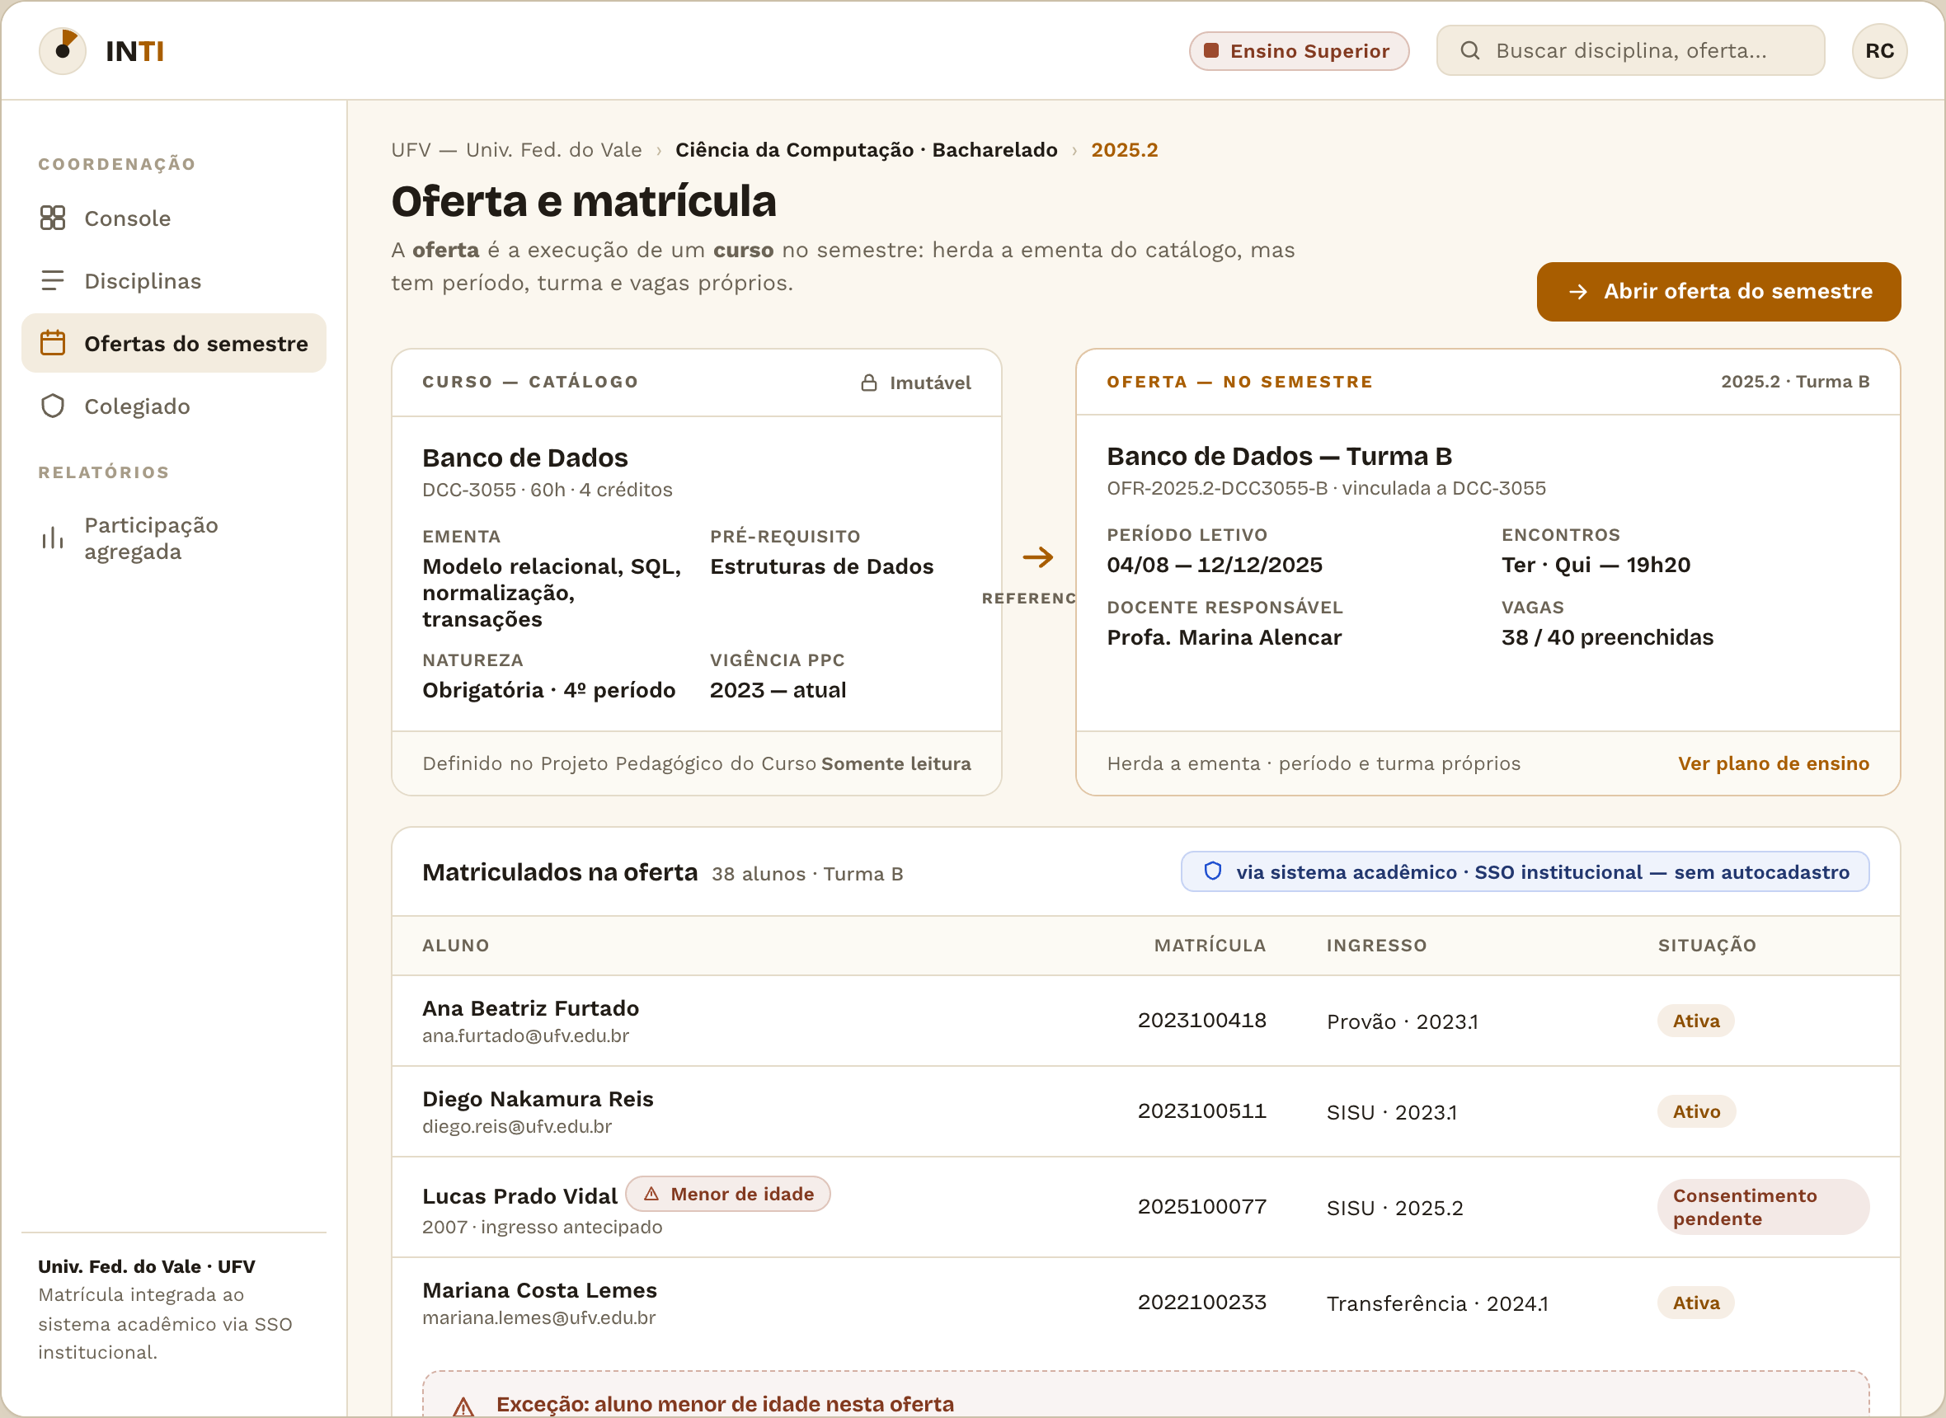Screen dimensions: 1946x1418
Task: Click the 2025.2 breadcrumb
Action: tap(1124, 150)
